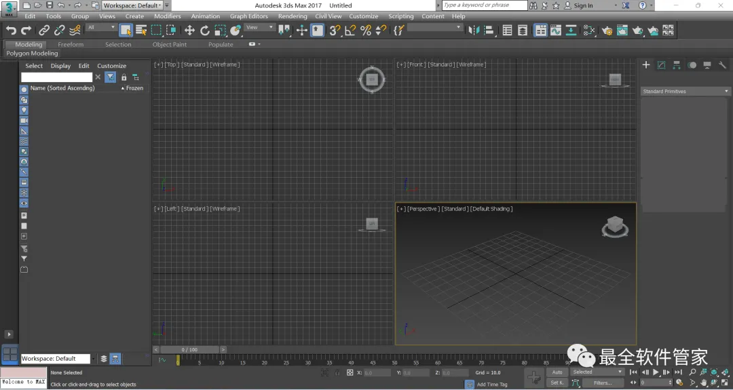The width and height of the screenshot is (733, 390).
Task: Open the Modifiers menu
Action: [167, 16]
